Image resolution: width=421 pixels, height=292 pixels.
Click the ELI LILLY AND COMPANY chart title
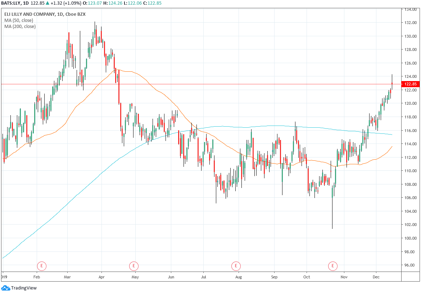click(45, 14)
